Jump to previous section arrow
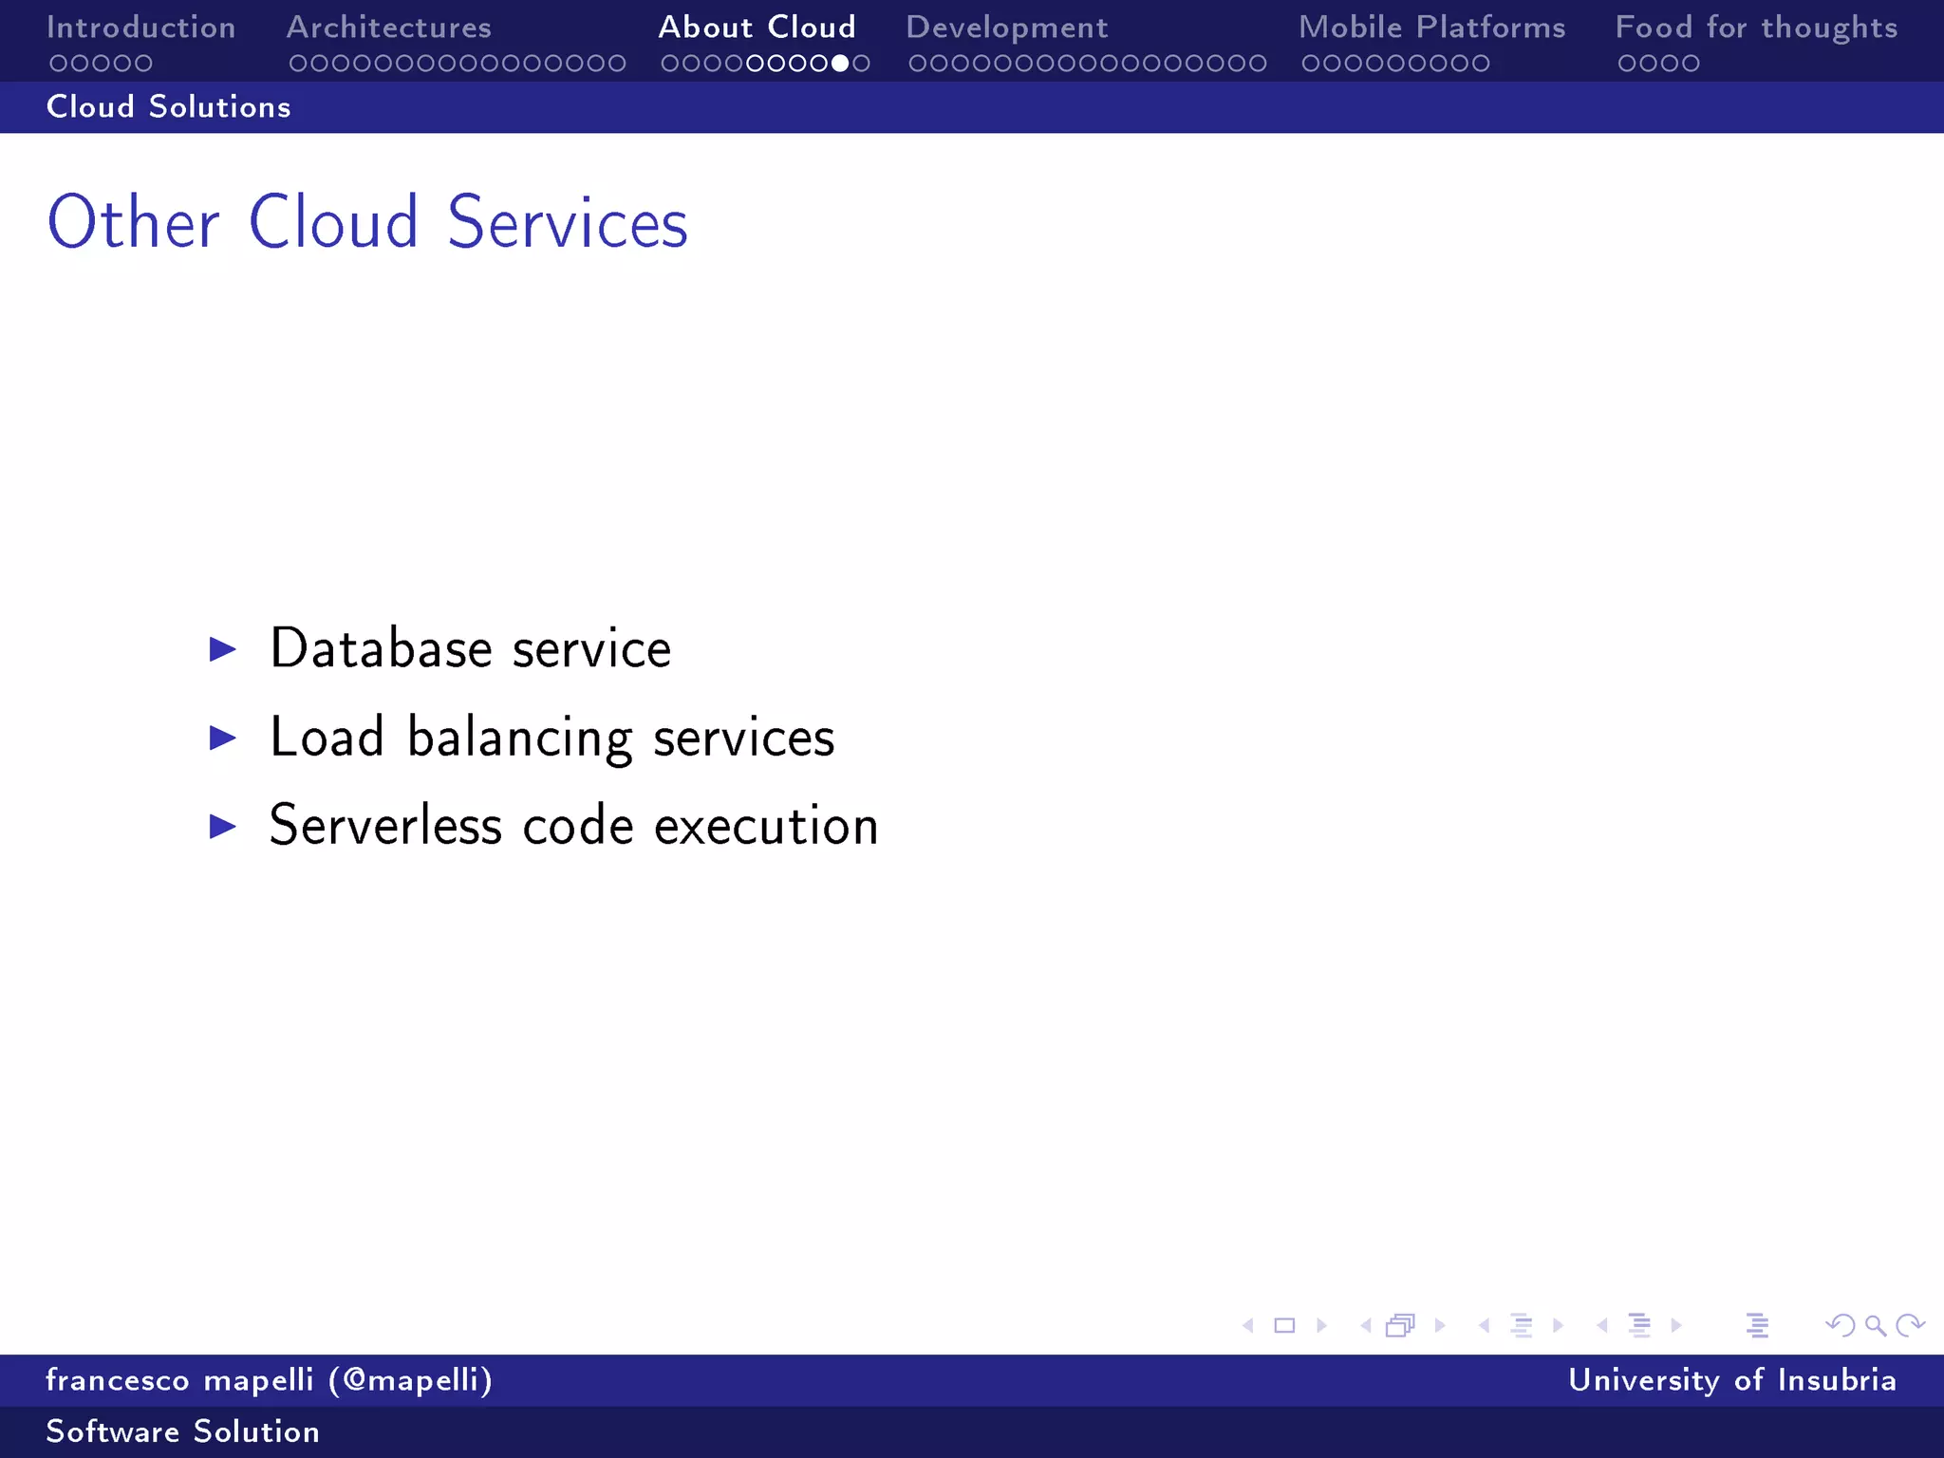 (x=1602, y=1325)
